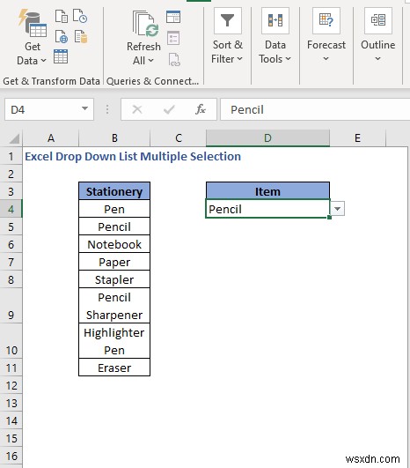Screen dimensions: 410x468
Task: Select column C header
Action: [179, 138]
